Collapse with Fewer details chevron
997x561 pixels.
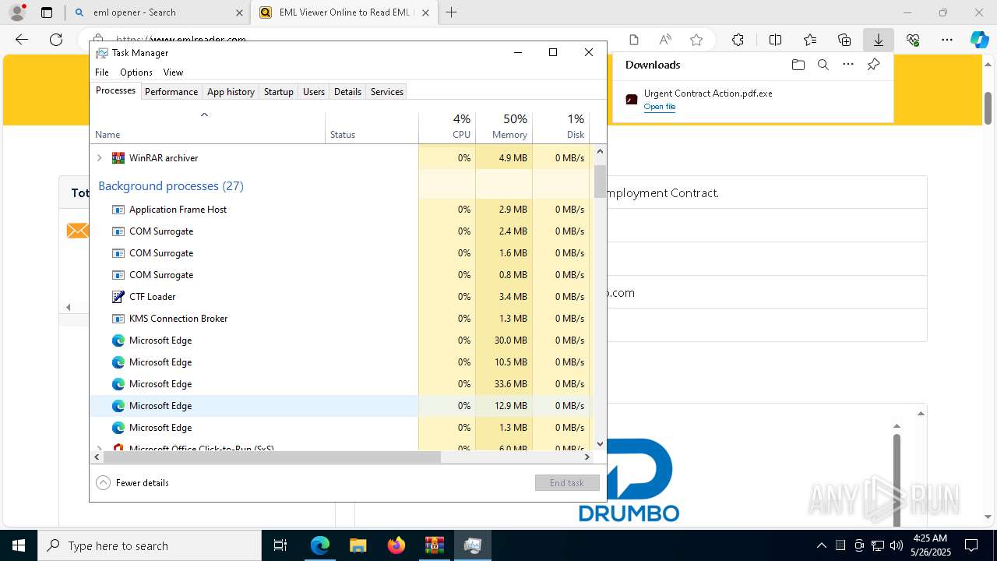coord(103,482)
